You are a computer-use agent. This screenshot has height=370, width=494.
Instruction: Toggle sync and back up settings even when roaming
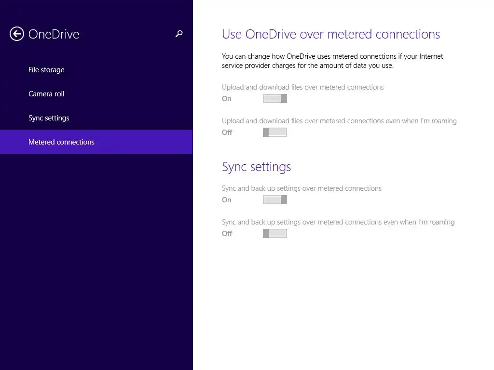click(x=274, y=234)
